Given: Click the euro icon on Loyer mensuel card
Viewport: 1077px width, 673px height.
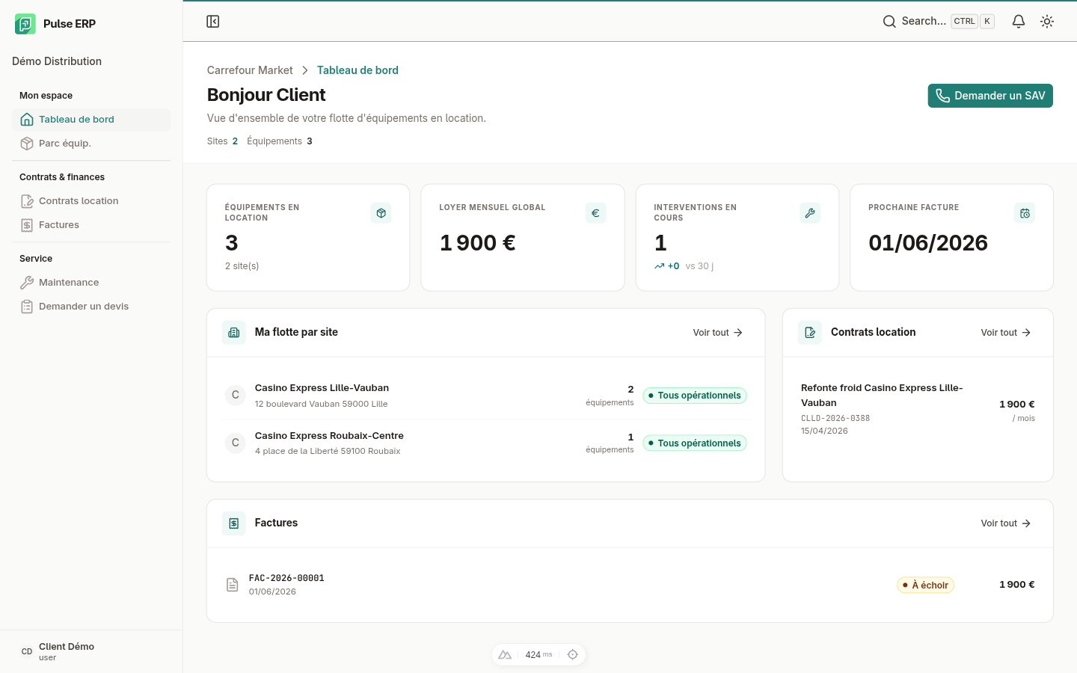Looking at the screenshot, I should click(x=595, y=213).
